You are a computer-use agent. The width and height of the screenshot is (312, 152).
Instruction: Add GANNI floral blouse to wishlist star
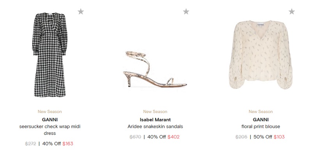point(291,12)
